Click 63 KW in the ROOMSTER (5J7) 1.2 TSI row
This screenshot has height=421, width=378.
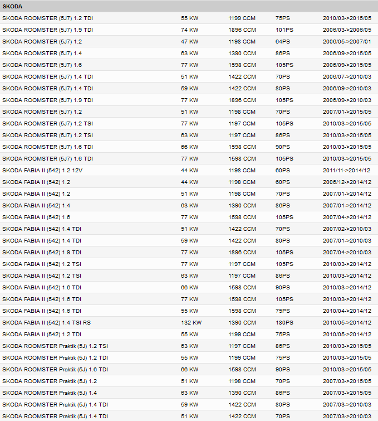[x=189, y=136]
